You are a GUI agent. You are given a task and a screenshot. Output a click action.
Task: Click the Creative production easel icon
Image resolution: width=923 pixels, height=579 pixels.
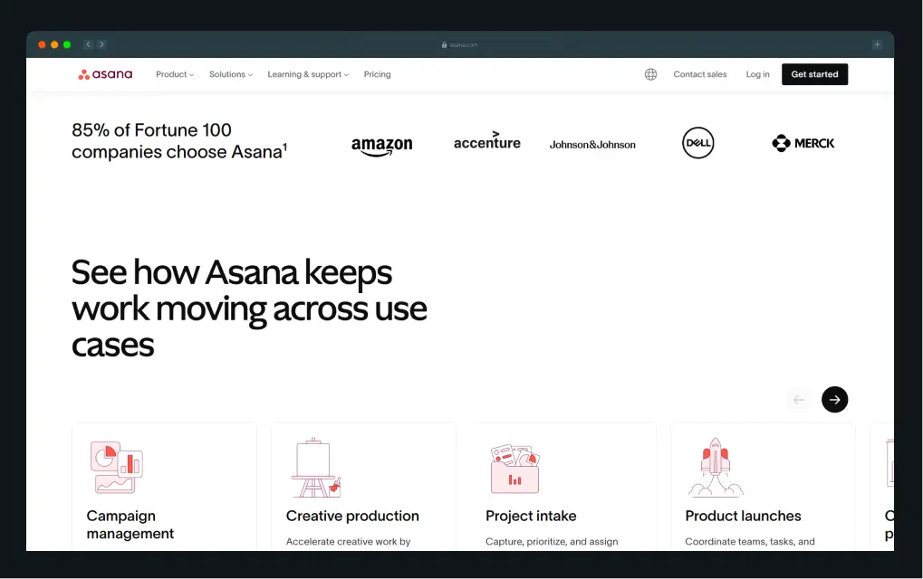pos(316,468)
